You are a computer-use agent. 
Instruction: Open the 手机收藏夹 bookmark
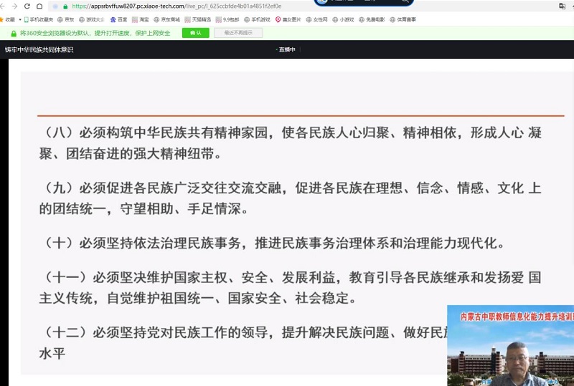pyautogui.click(x=38, y=19)
